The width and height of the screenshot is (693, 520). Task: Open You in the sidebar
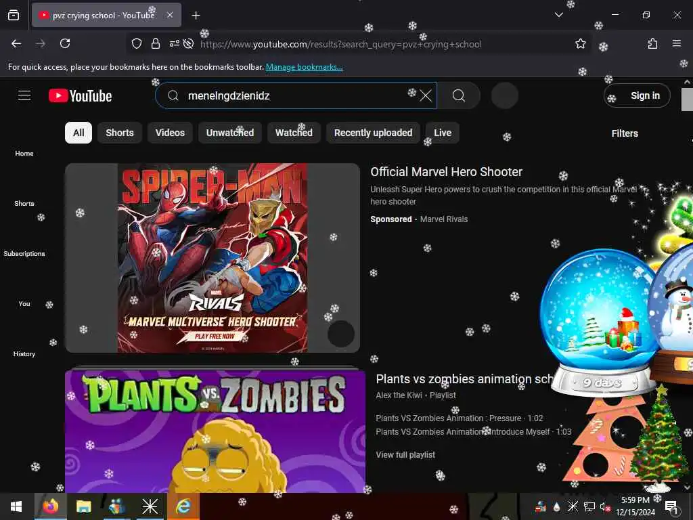pyautogui.click(x=24, y=304)
